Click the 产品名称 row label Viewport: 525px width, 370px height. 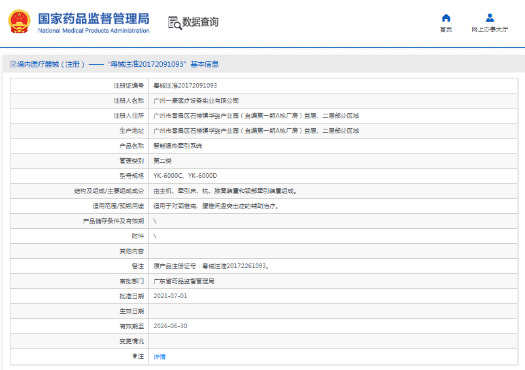pos(131,146)
